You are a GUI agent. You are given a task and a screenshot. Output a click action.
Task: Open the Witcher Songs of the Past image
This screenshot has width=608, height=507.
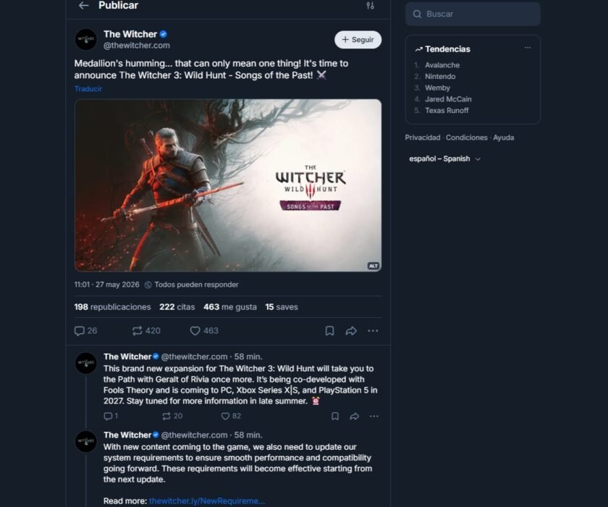(x=228, y=185)
